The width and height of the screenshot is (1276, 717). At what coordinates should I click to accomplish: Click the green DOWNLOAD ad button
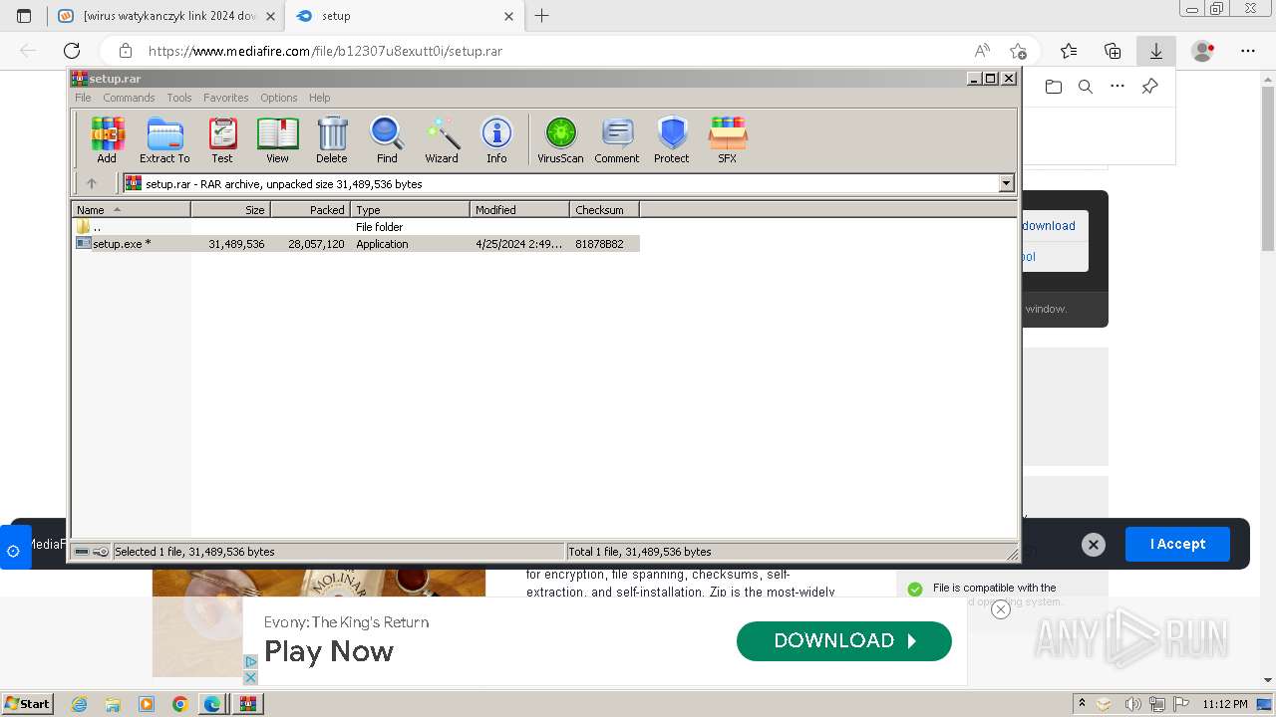point(844,641)
